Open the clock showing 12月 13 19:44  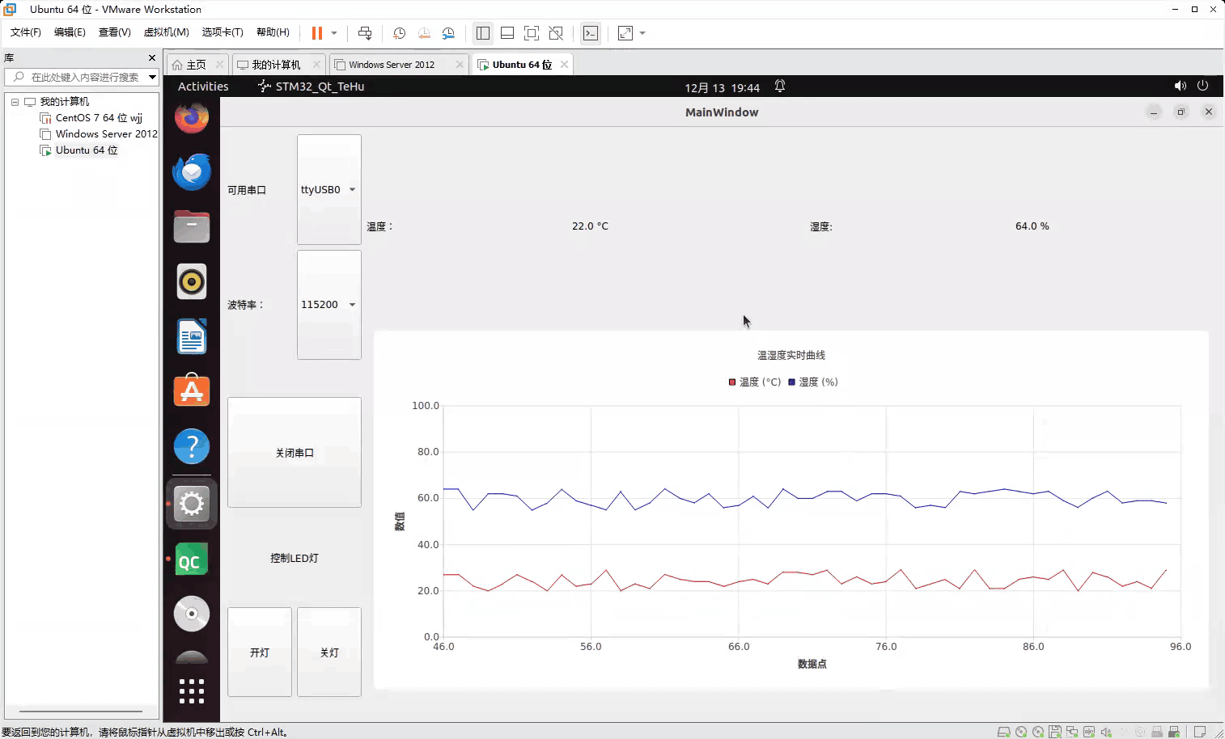[722, 87]
